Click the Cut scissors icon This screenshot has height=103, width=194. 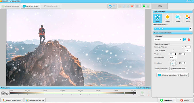click(x=120, y=6)
